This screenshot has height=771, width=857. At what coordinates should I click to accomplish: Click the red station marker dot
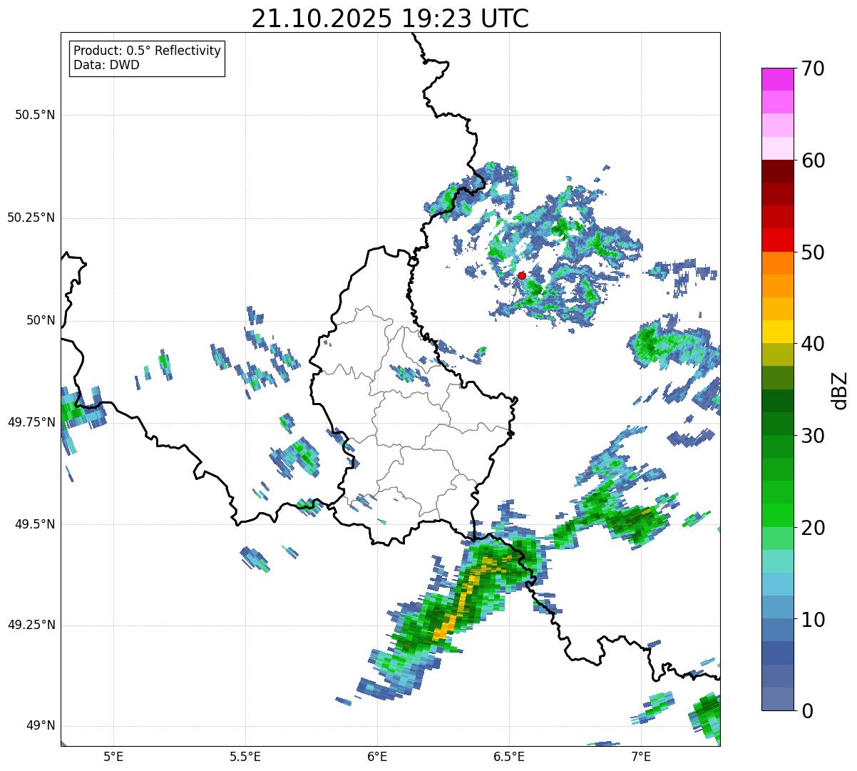[522, 275]
